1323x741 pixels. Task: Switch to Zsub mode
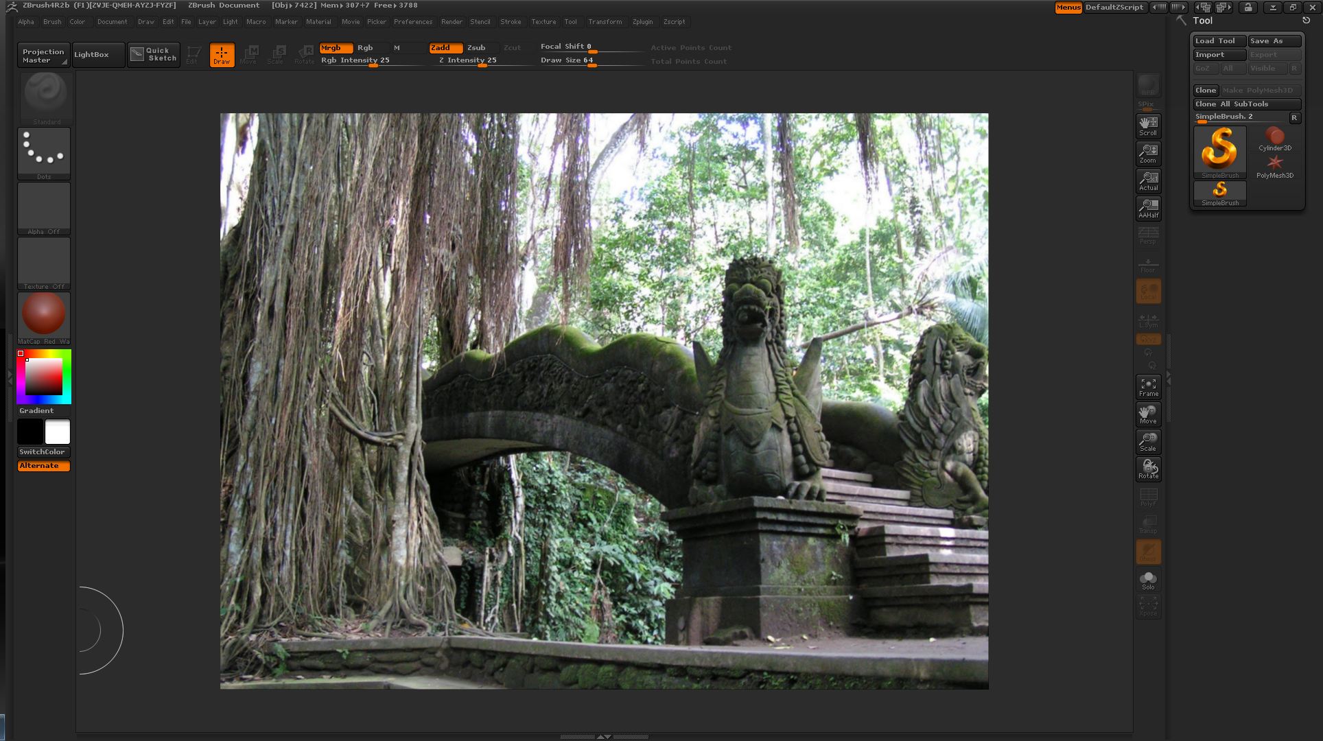tap(476, 48)
